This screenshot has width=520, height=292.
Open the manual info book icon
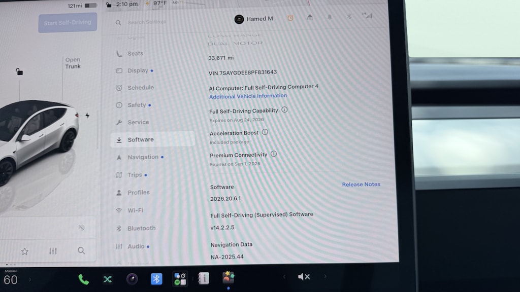point(204,278)
